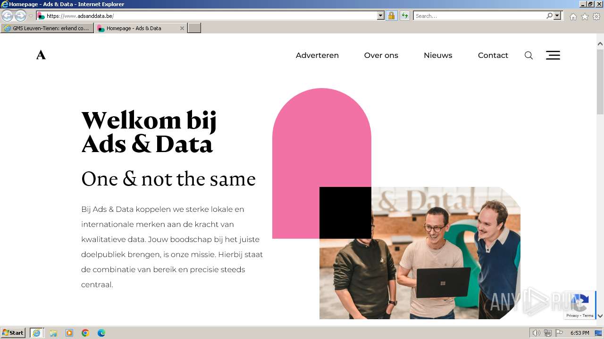The width and height of the screenshot is (604, 339).
Task: Click the page scrollbar down arrow
Action: click(600, 316)
